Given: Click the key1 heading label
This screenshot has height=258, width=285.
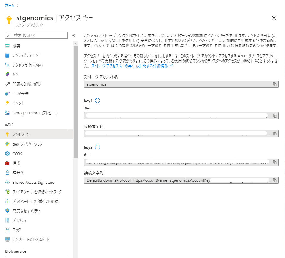Looking at the screenshot, I should (x=88, y=101).
